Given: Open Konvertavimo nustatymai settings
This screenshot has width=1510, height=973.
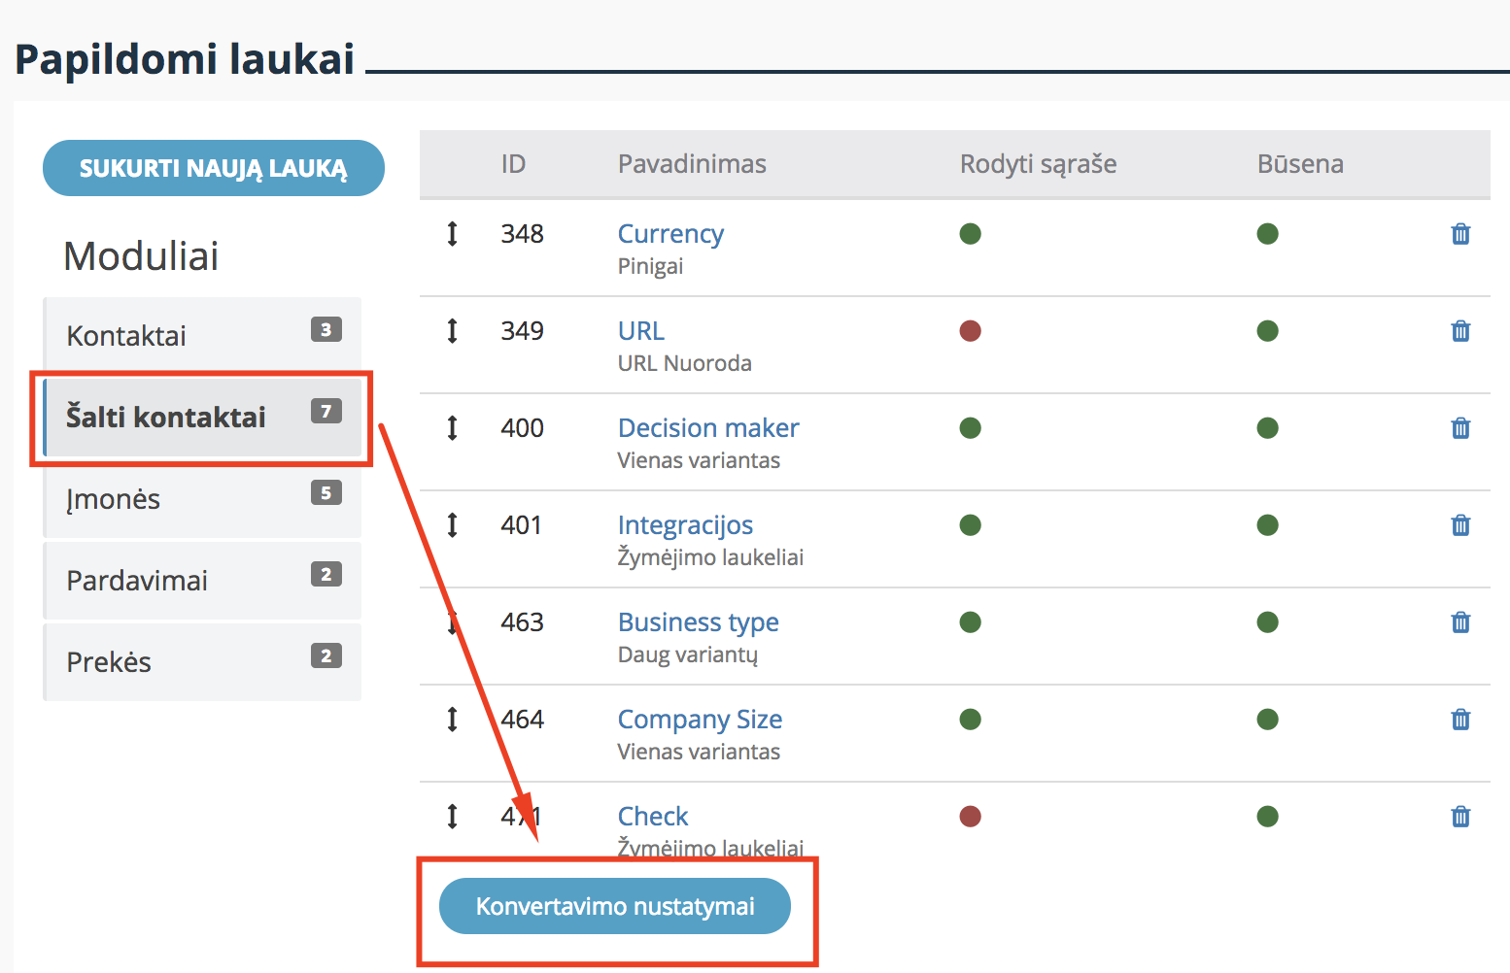Looking at the screenshot, I should click(615, 906).
